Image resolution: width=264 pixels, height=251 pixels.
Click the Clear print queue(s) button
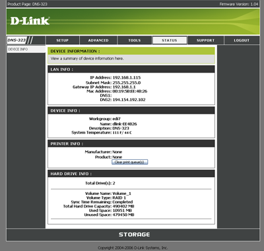[129, 162]
